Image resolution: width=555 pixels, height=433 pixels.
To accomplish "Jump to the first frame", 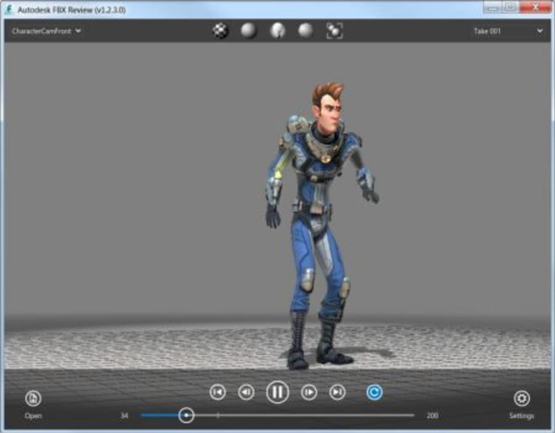I will [218, 392].
